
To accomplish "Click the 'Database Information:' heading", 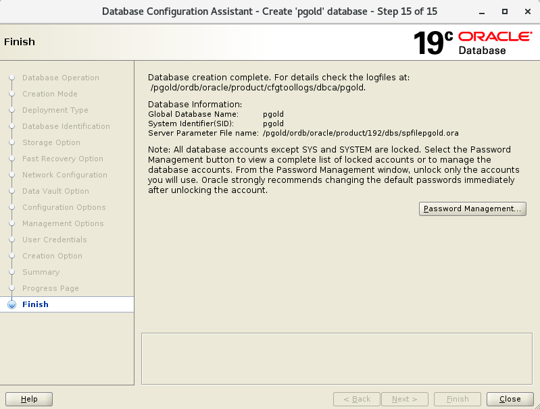I will coord(195,105).
